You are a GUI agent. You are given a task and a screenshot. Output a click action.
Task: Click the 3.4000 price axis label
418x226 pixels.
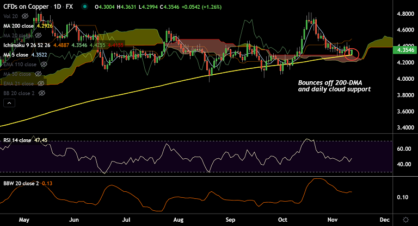click(405, 127)
